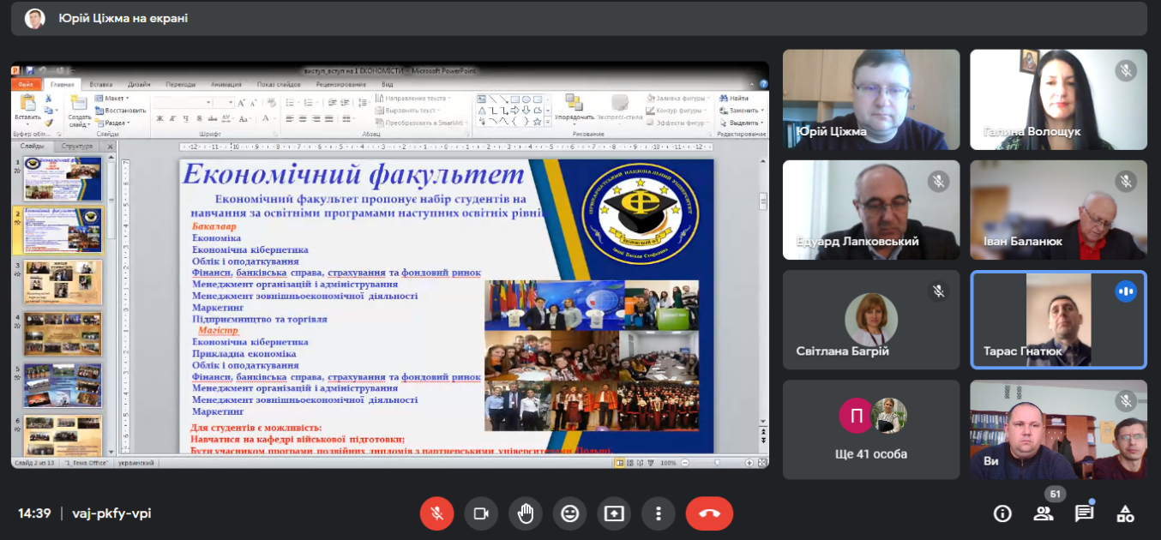Click the Ще 41 особа tile
Viewport: 1161px width, 540px height.
pos(871,429)
